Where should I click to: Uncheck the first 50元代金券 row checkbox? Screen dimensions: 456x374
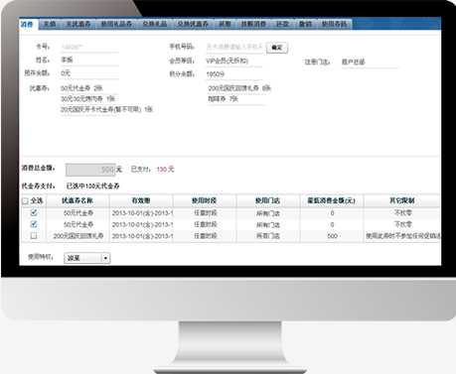34,212
